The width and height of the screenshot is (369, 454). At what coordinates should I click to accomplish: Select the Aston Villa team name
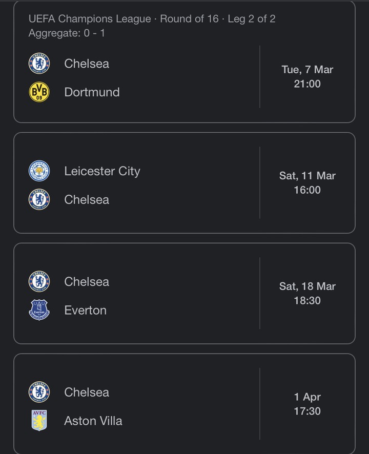(x=93, y=421)
